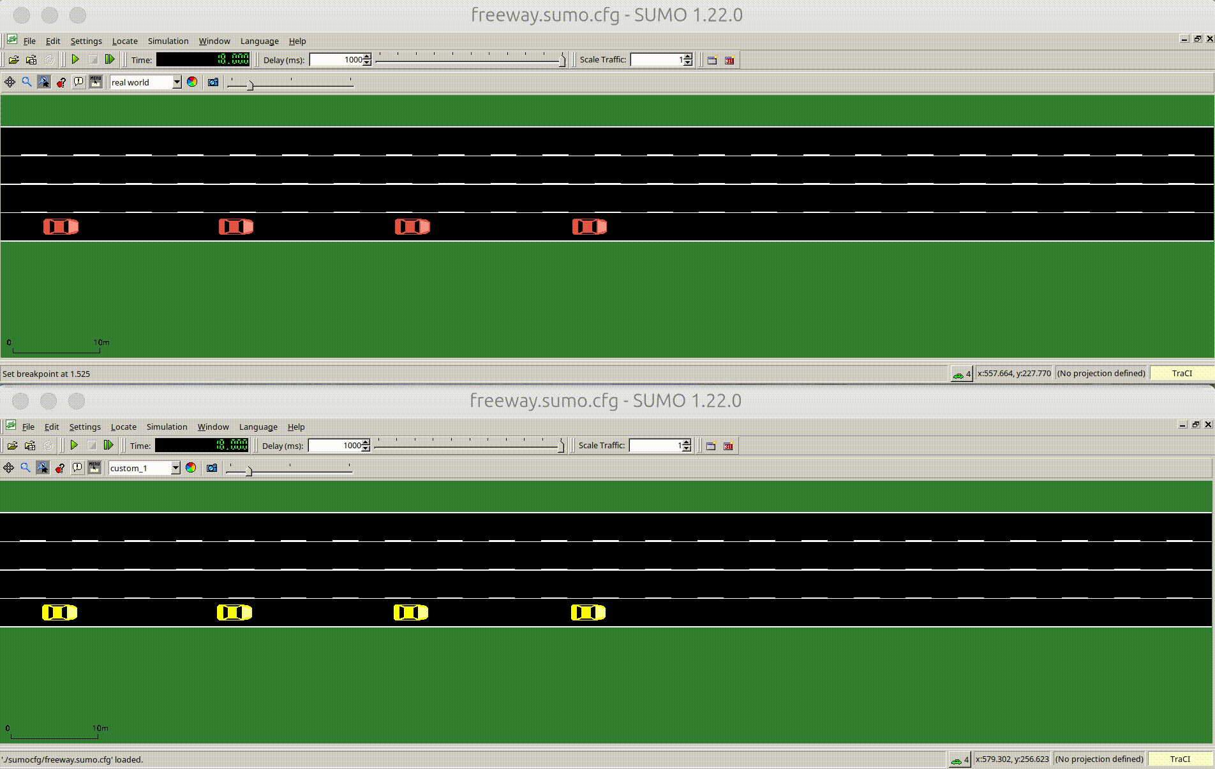The image size is (1215, 769).
Task: Toggle the zoom style button in top window
Action: (x=44, y=82)
